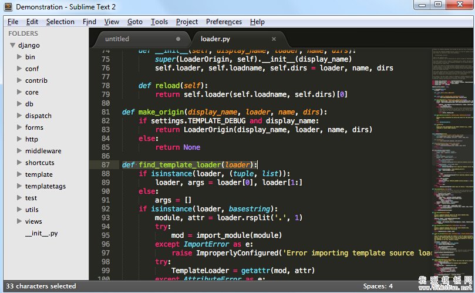Open the __init__.py file in sidebar
475x293 pixels.
[x=41, y=233]
